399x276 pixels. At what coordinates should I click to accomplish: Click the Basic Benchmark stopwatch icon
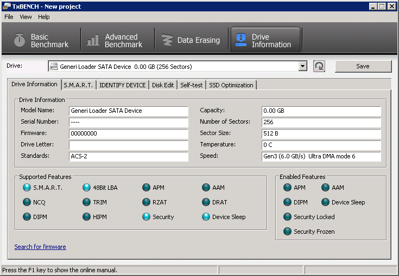20,40
